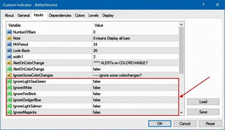This screenshot has height=130, width=225.
Task: Click the width1 integer type icon
Action: coord(9,57)
